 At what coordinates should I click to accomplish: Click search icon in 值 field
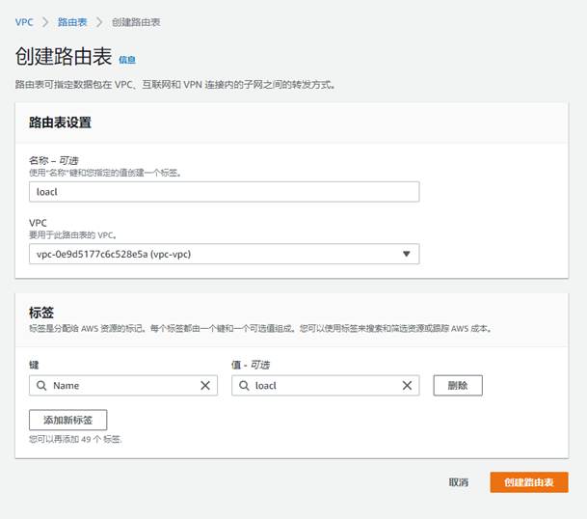coord(244,385)
